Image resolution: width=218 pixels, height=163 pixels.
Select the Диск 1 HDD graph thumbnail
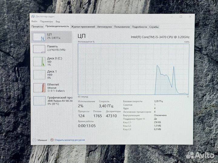coord(39,75)
